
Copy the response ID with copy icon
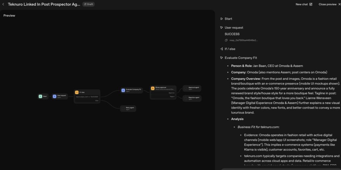click(226, 40)
